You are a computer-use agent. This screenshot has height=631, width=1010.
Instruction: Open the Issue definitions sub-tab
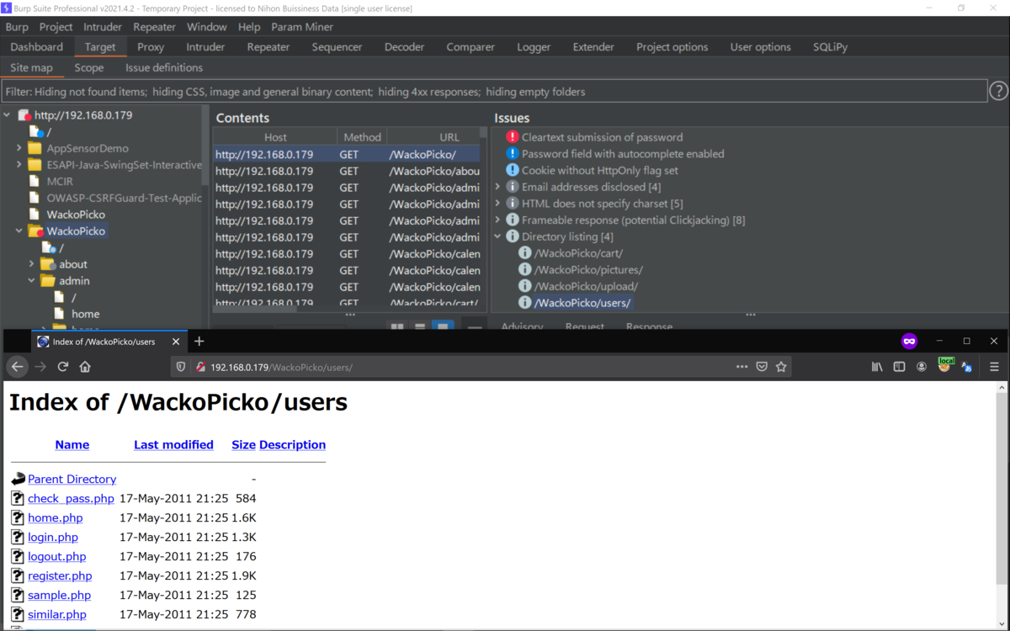point(164,67)
